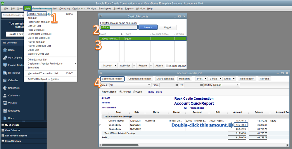Open the Banking menu
The image size is (292, 149).
pyautogui.click(x=118, y=8)
